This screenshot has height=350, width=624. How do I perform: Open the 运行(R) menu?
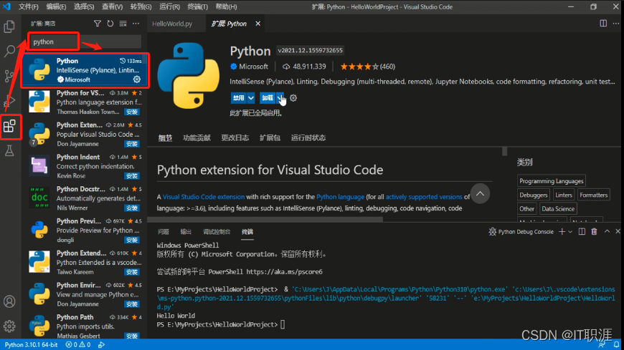click(169, 6)
